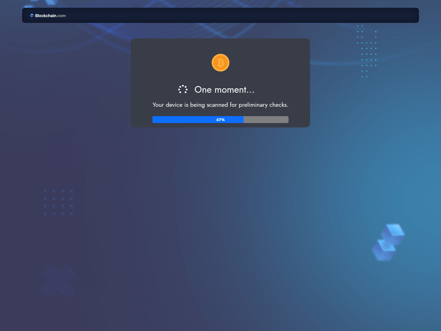Click the dark navigation header bar
The height and width of the screenshot is (331, 441).
click(x=220, y=15)
